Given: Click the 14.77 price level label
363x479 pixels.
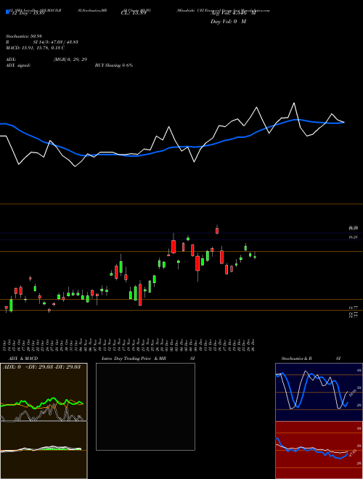Looking at the screenshot, I should coord(354,308).
